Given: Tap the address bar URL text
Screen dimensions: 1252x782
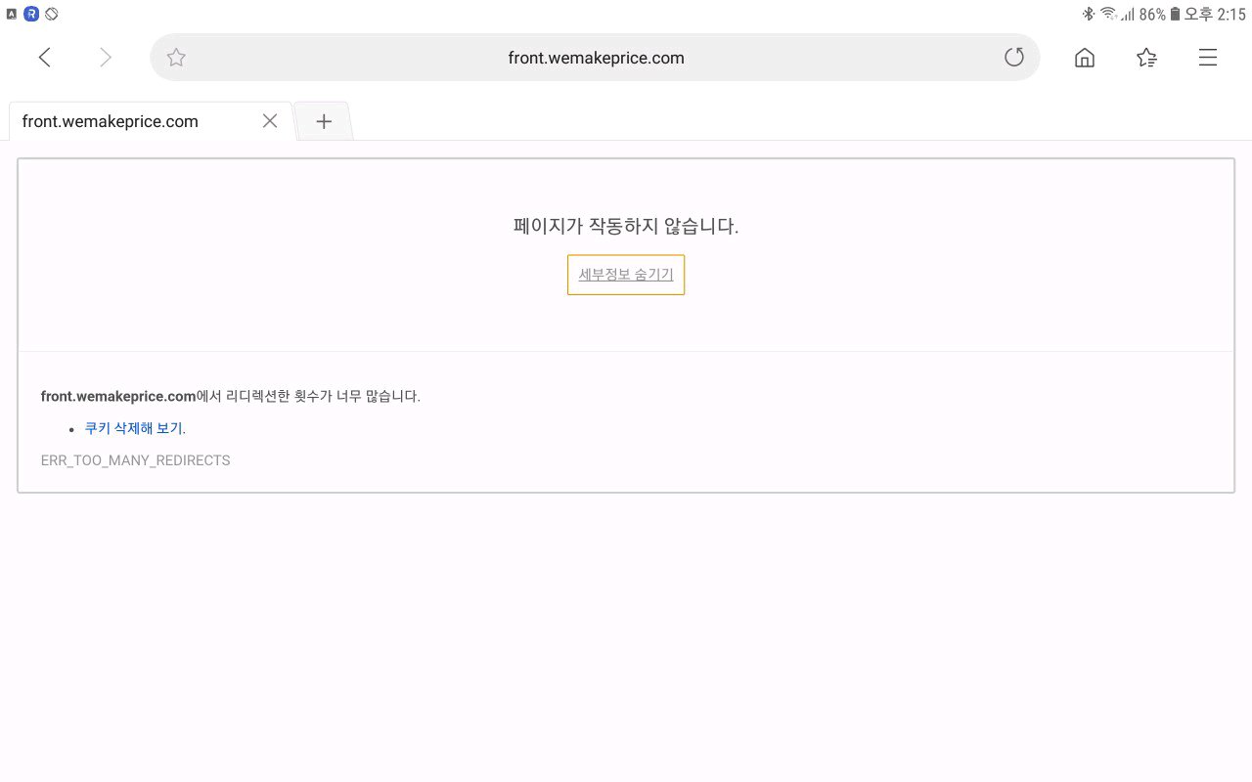Looking at the screenshot, I should click(x=596, y=58).
